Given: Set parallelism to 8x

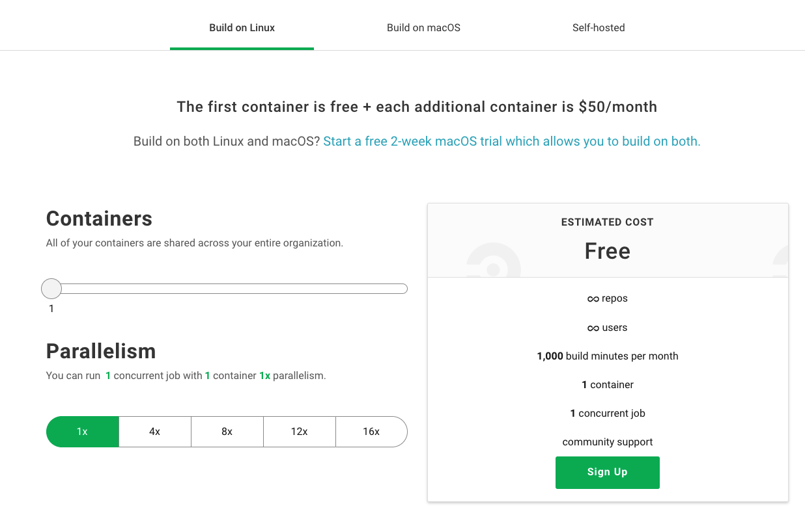Looking at the screenshot, I should point(227,432).
